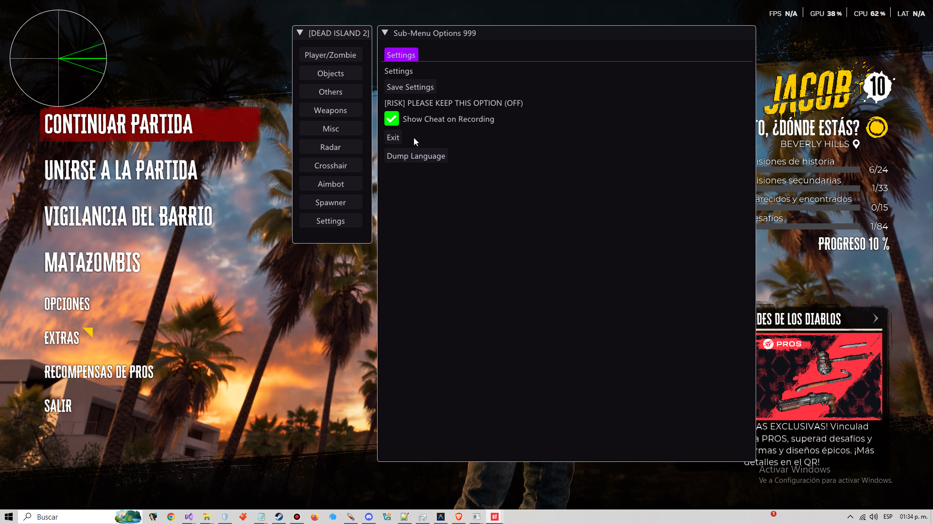Collapse the Sub-Menu Options 999 panel
The height and width of the screenshot is (524, 933).
coord(385,33)
